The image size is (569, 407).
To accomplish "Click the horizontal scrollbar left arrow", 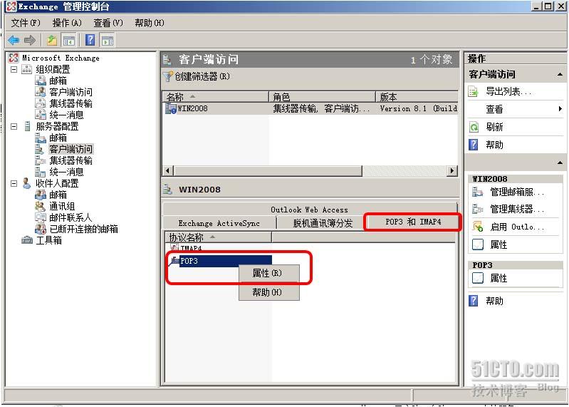I will (x=167, y=170).
